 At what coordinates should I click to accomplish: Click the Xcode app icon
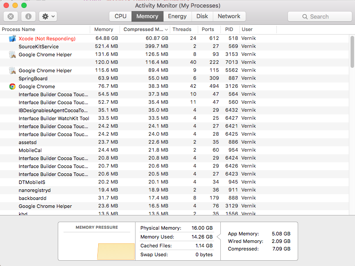[12, 39]
